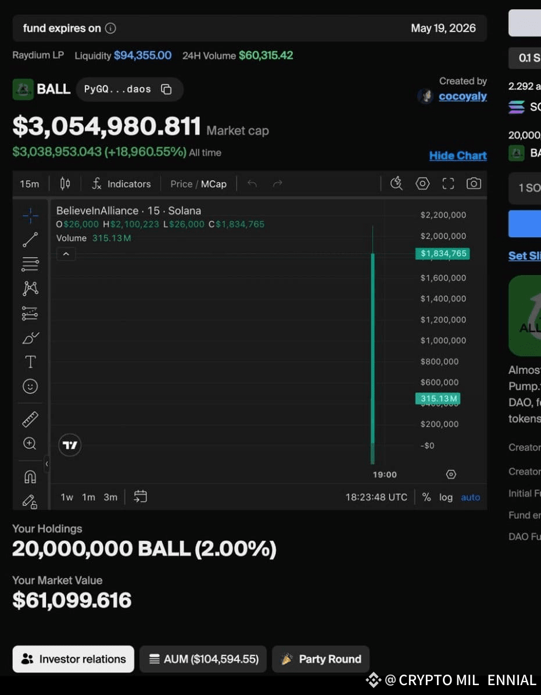This screenshot has width=541, height=695.
Task: Click the Liquidity value $94,355.00
Action: (x=142, y=55)
